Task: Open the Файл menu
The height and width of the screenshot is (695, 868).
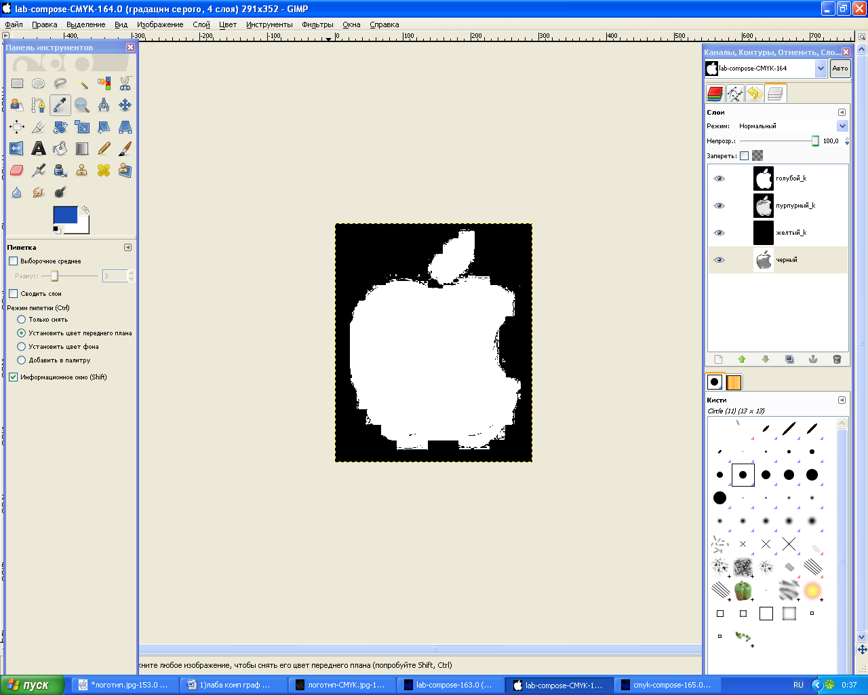Action: click(x=14, y=24)
